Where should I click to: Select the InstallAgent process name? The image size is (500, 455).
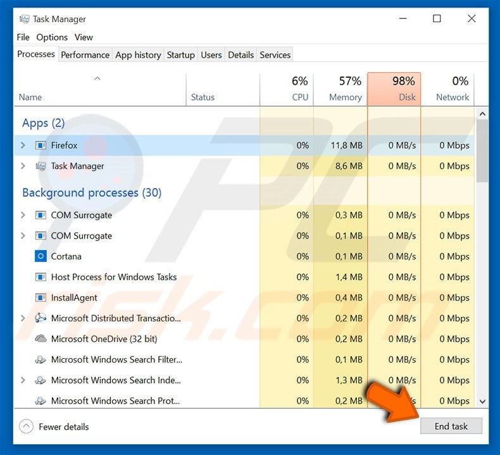74,298
